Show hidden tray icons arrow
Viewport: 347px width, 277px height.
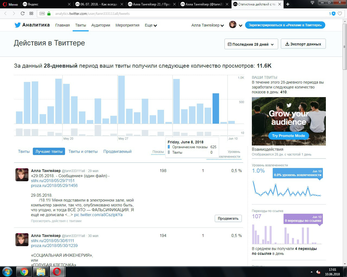coord(311,272)
